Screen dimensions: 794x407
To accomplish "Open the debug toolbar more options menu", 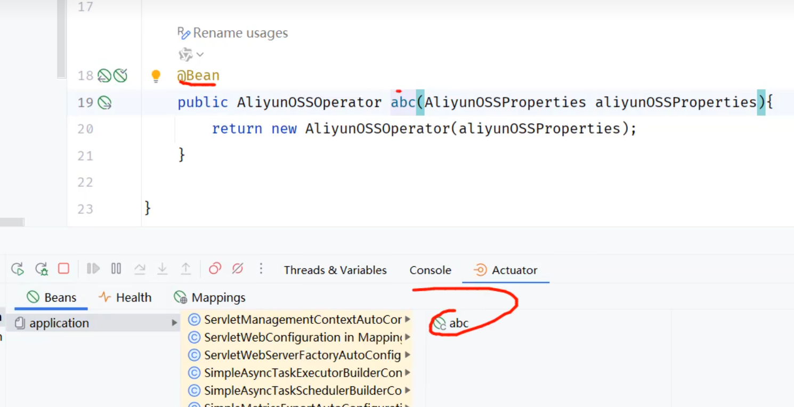I will click(x=261, y=268).
